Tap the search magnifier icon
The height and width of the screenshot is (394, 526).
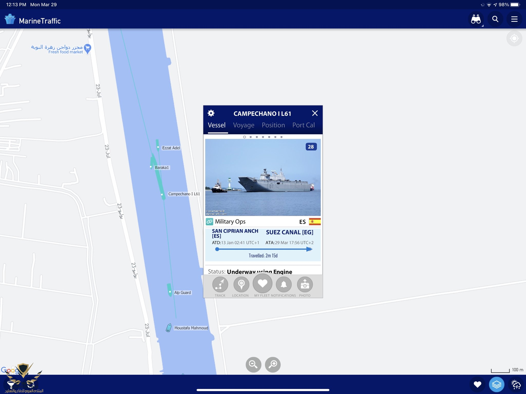click(x=495, y=19)
